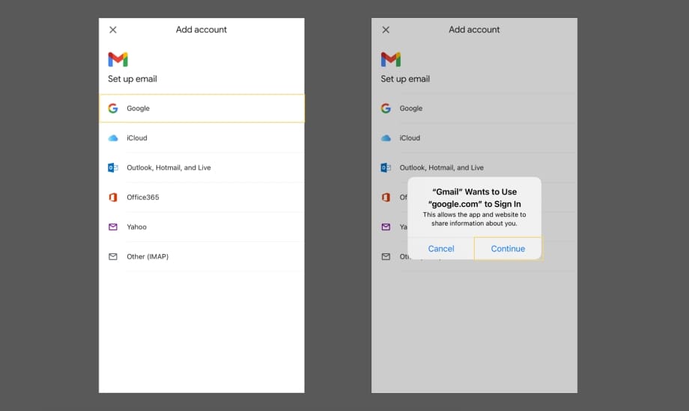
Task: Choose Outlook, Hotmail, and Live on right screen
Action: pyautogui.click(x=442, y=167)
